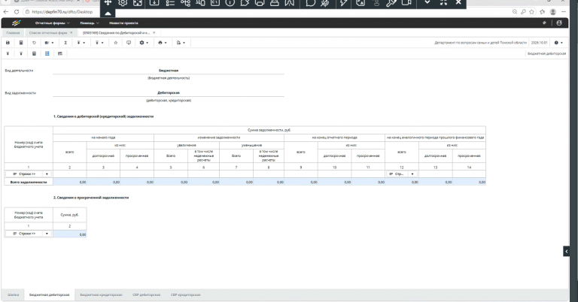Switch to the 'Главная' tab
578x302 pixels.
point(13,33)
